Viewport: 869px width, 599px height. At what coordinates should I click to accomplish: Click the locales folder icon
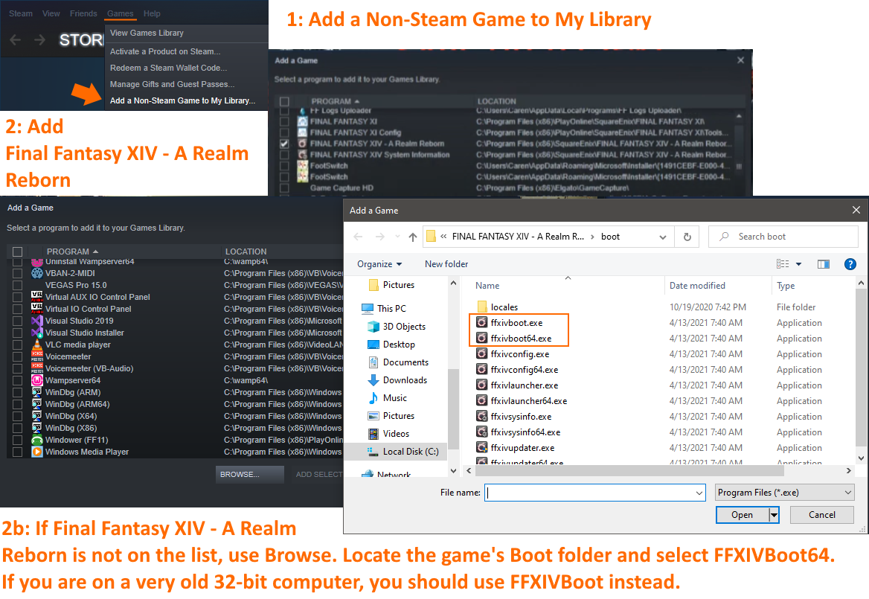pos(482,307)
